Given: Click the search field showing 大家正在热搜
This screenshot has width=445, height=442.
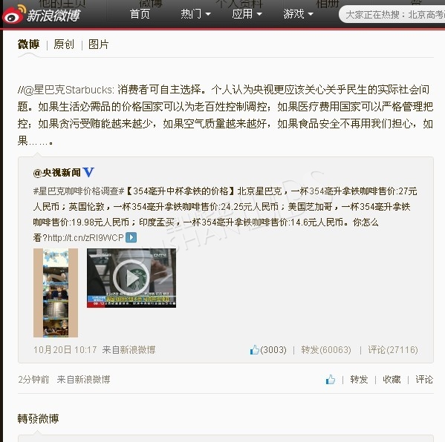Looking at the screenshot, I should [x=392, y=14].
